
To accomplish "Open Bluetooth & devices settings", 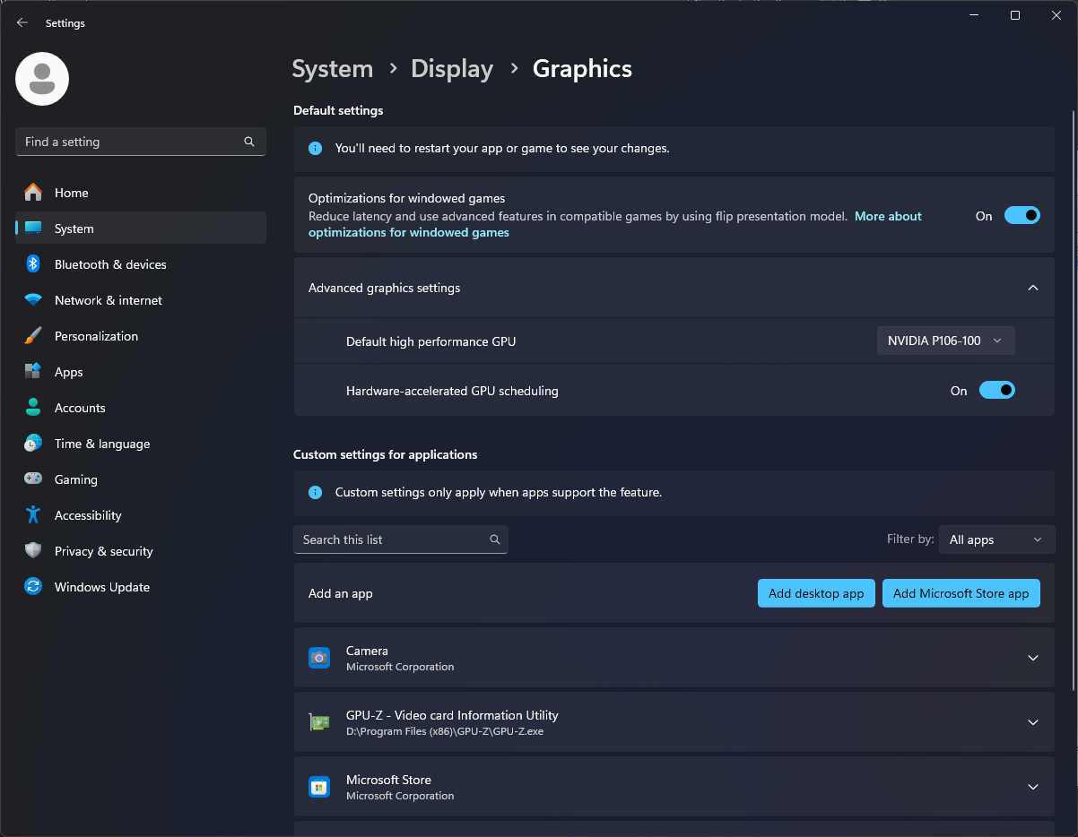I will (109, 264).
